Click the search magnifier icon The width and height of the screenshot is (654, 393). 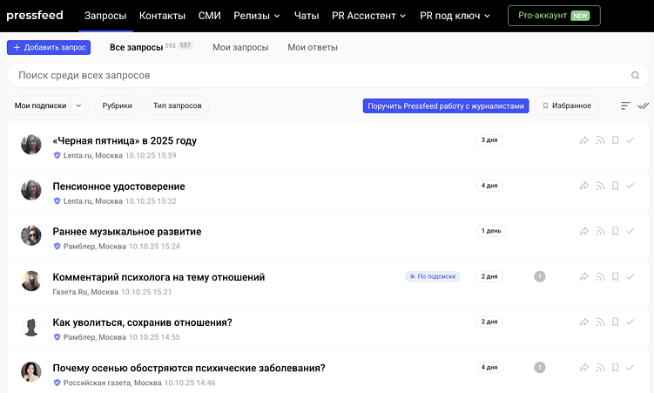(635, 76)
